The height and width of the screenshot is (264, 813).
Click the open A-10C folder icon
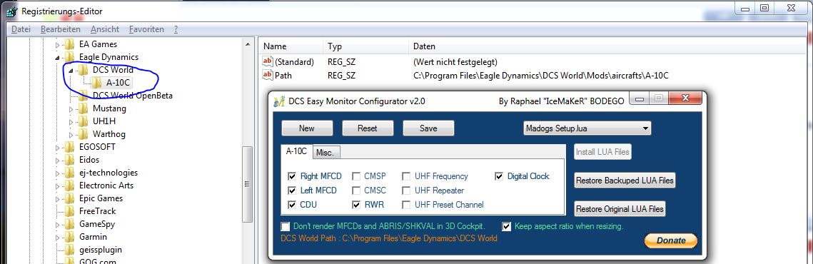(x=96, y=83)
